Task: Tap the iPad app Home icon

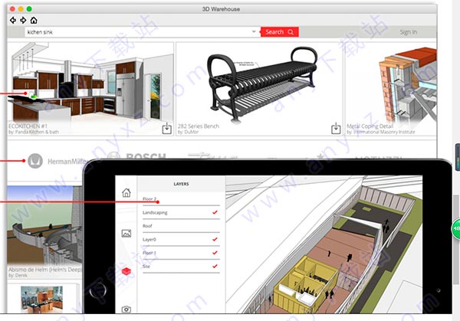Action: 127,192
